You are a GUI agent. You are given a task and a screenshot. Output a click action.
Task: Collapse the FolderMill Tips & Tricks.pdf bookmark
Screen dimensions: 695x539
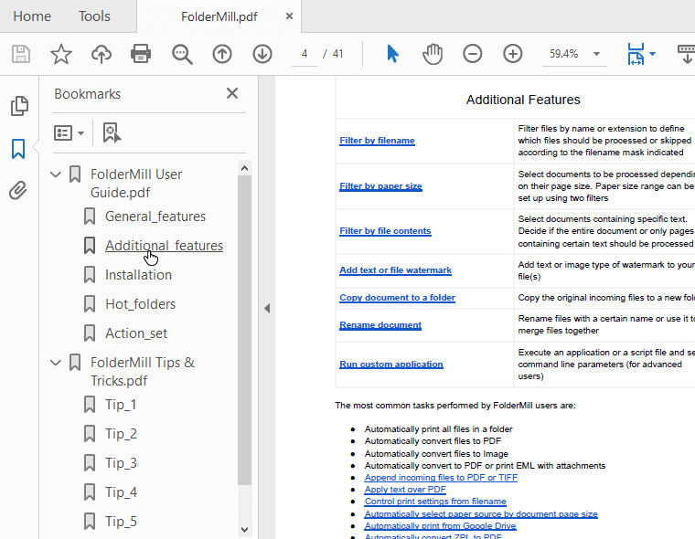pyautogui.click(x=56, y=363)
